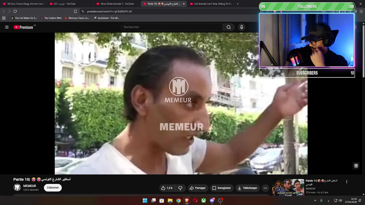The width and height of the screenshot is (365, 205).
Task: Click the video player to pause playback
Action: click(x=181, y=103)
